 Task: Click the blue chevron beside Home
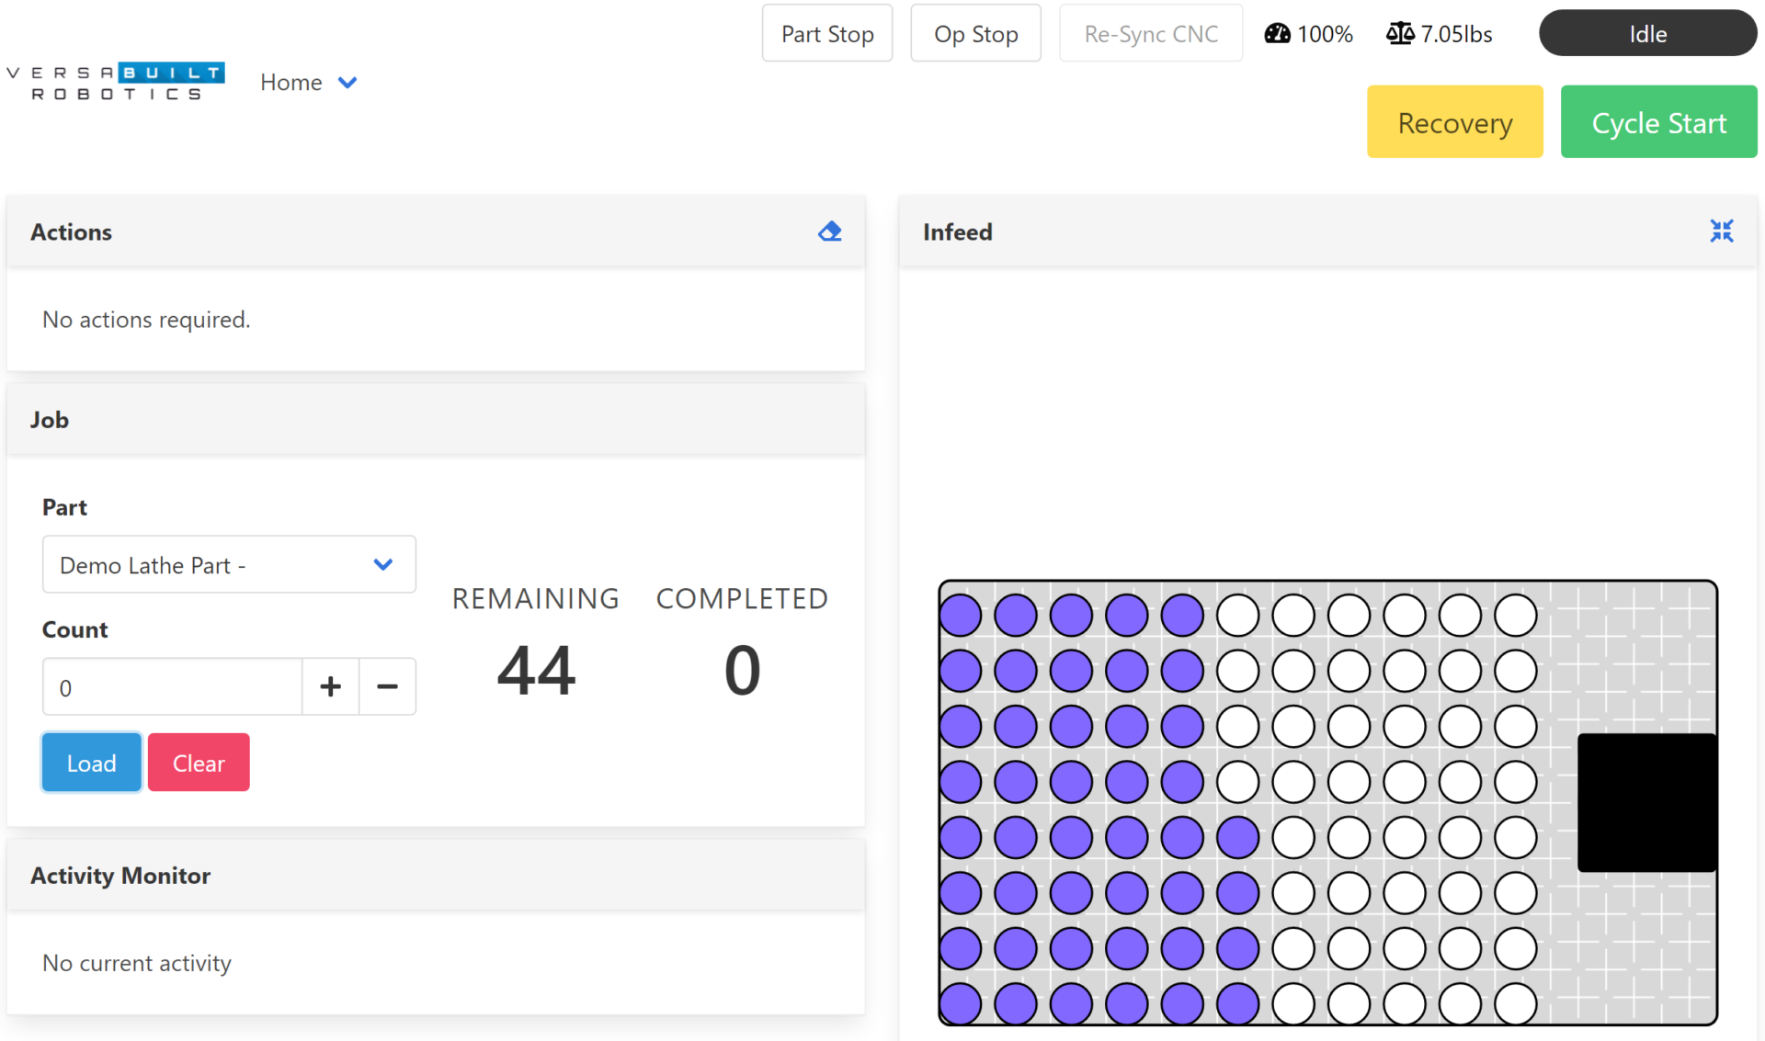tap(347, 83)
